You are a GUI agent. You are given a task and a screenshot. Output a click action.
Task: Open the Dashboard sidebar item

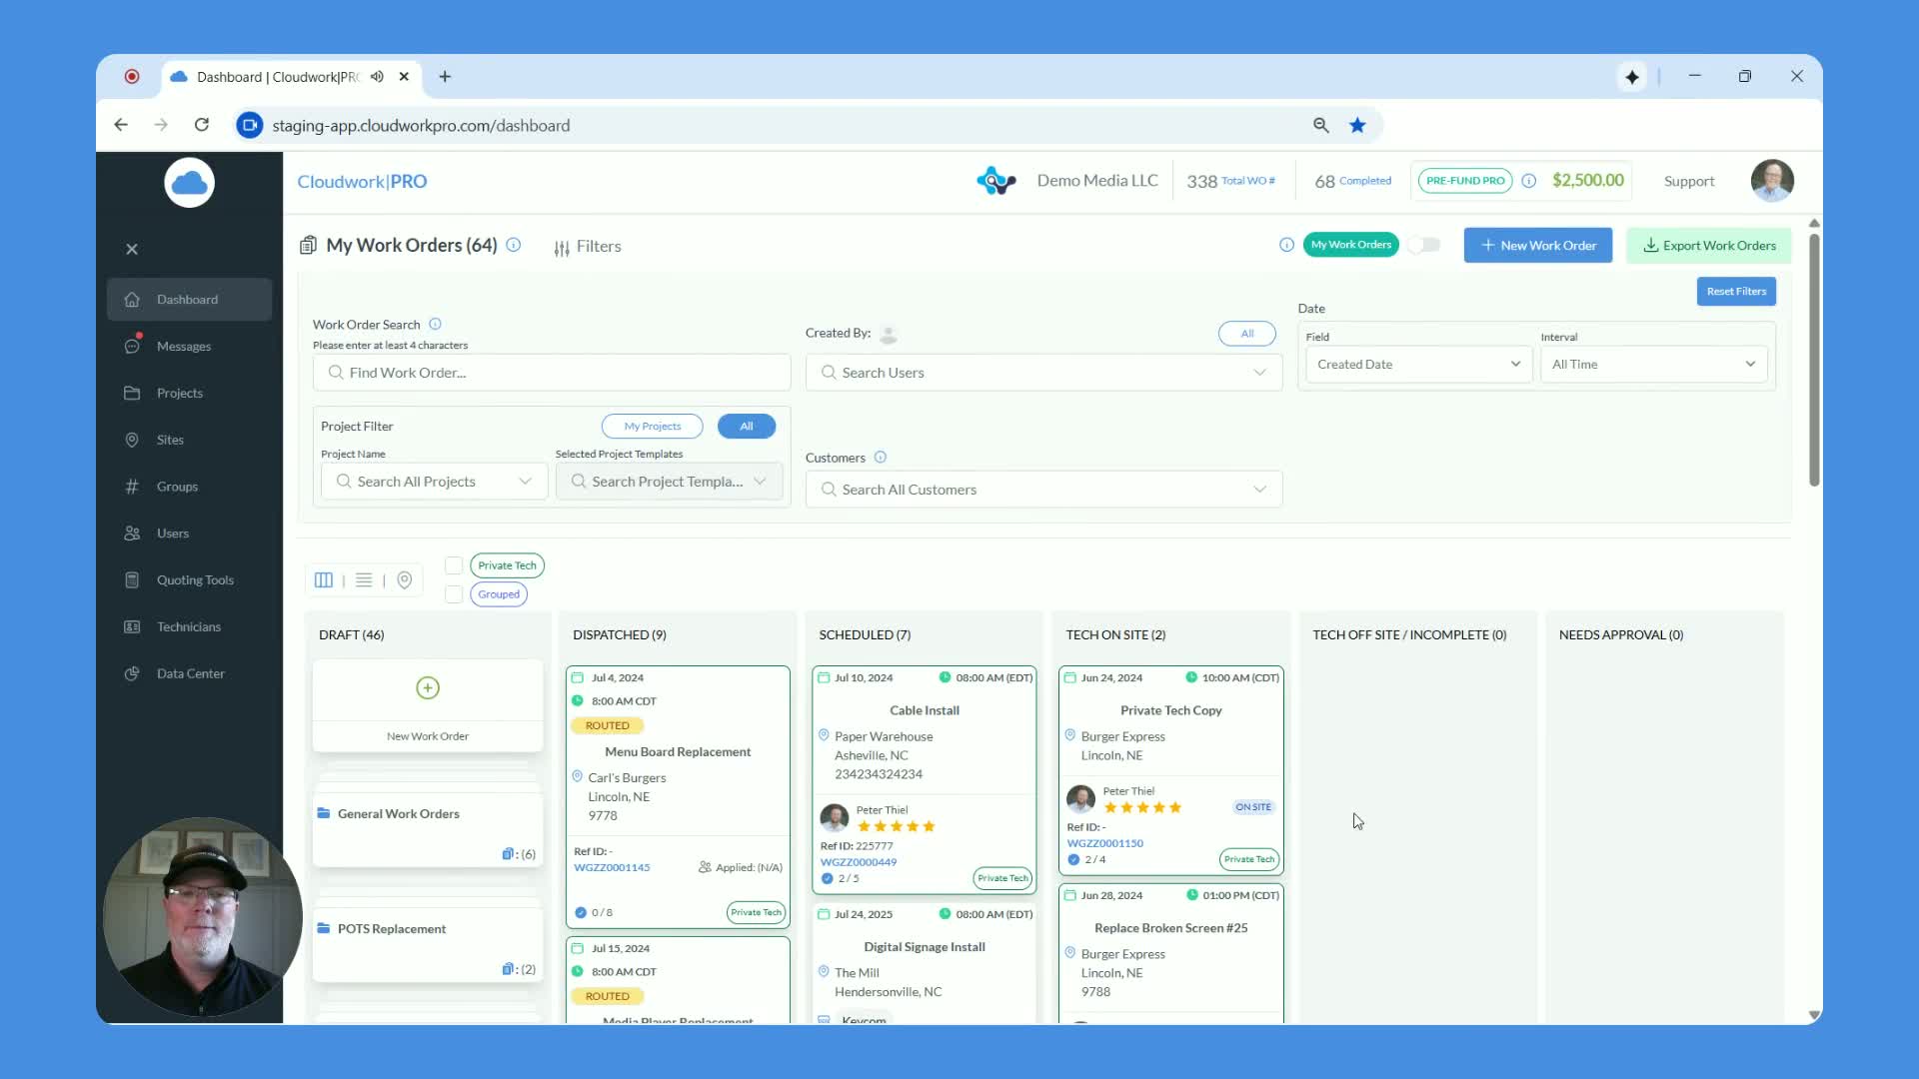(x=189, y=300)
